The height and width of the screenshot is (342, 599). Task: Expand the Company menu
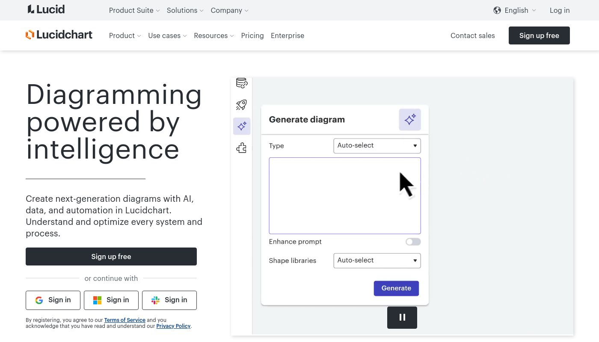point(229,10)
